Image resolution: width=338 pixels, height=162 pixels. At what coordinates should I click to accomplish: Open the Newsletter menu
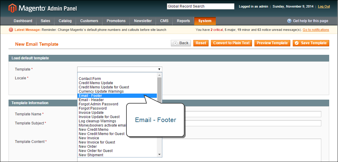tap(143, 21)
